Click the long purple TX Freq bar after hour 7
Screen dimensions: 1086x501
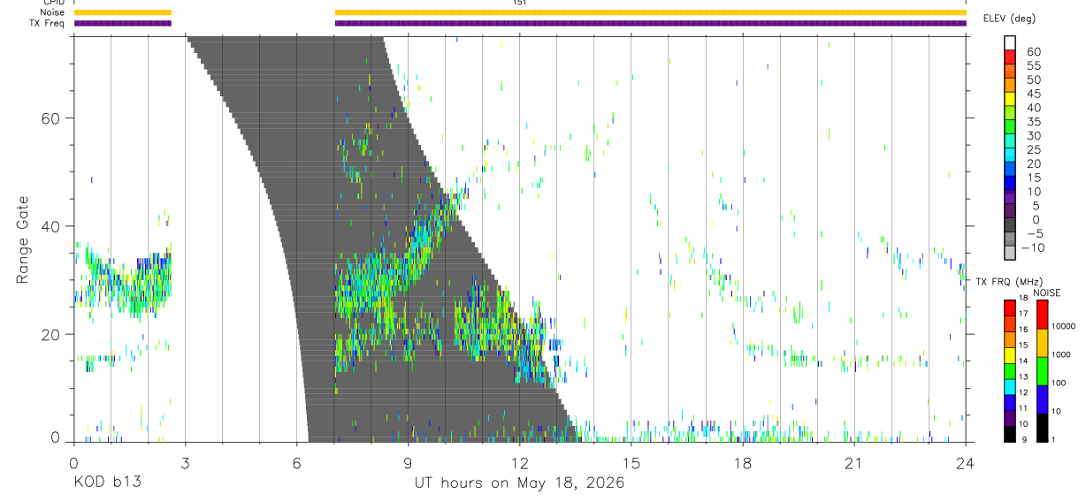[x=650, y=23]
